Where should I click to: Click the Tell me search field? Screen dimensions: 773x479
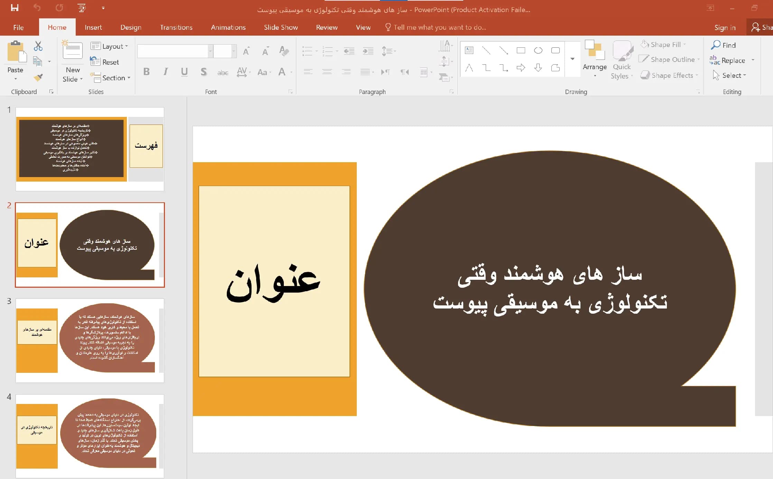[436, 27]
